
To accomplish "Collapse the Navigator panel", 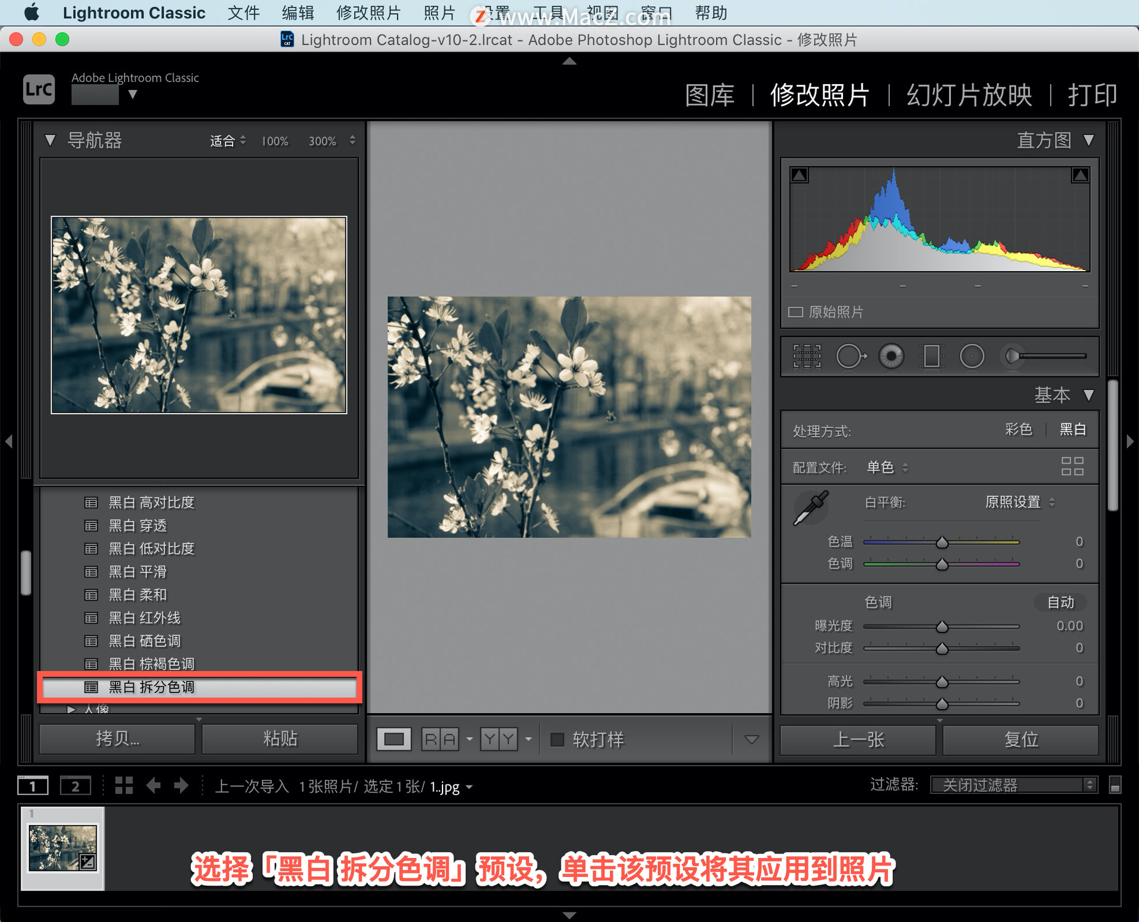I will 50,141.
